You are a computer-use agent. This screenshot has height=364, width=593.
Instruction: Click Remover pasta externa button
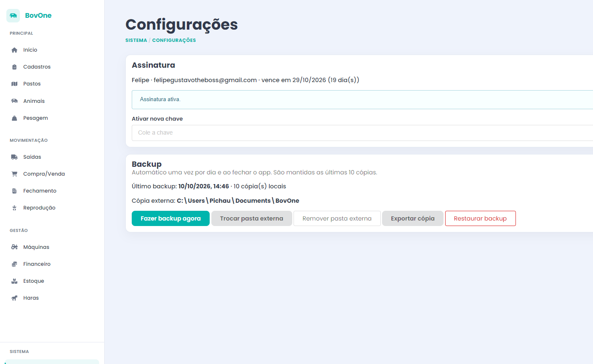(x=337, y=218)
